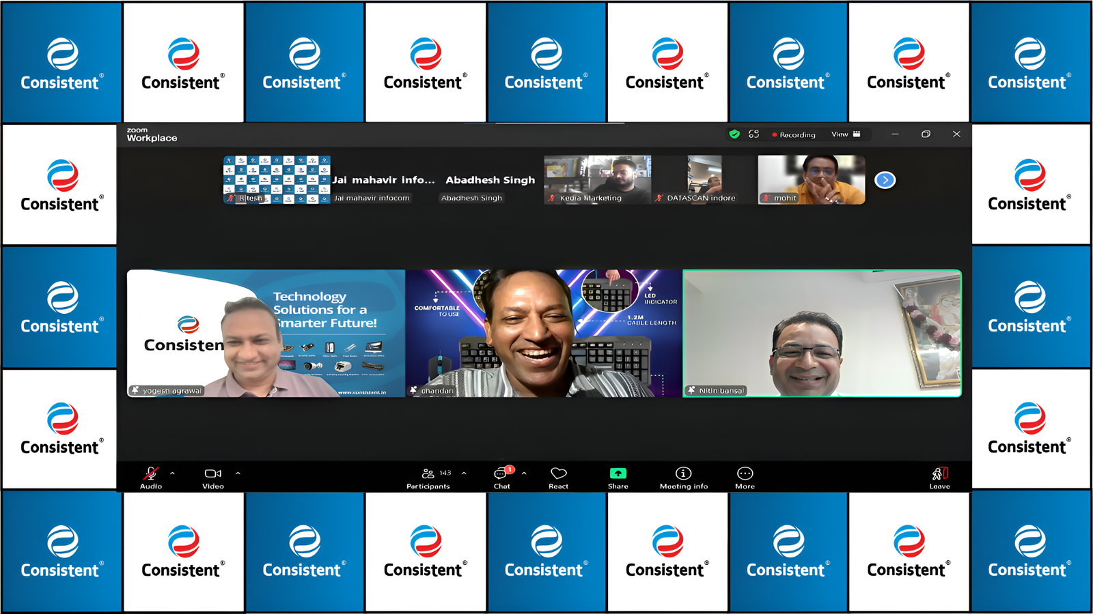Expand the audio options caret
The height and width of the screenshot is (614, 1093).
(x=172, y=473)
